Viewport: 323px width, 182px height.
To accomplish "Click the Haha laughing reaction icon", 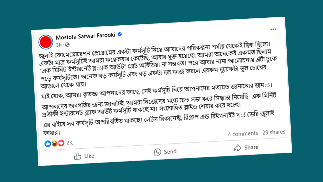I will (x=55, y=144).
